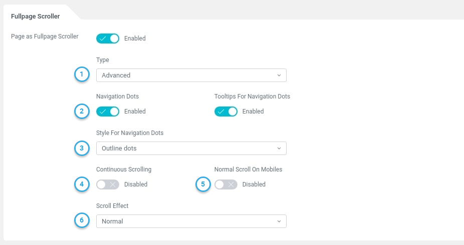Screen dimensions: 464x245
Task: Disable Tooltips For Navigation Dots switch
Action: (226, 111)
